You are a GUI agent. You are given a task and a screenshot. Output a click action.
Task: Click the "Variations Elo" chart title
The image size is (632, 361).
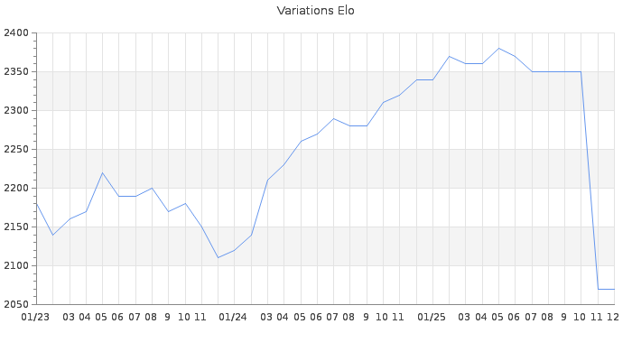[x=315, y=11]
